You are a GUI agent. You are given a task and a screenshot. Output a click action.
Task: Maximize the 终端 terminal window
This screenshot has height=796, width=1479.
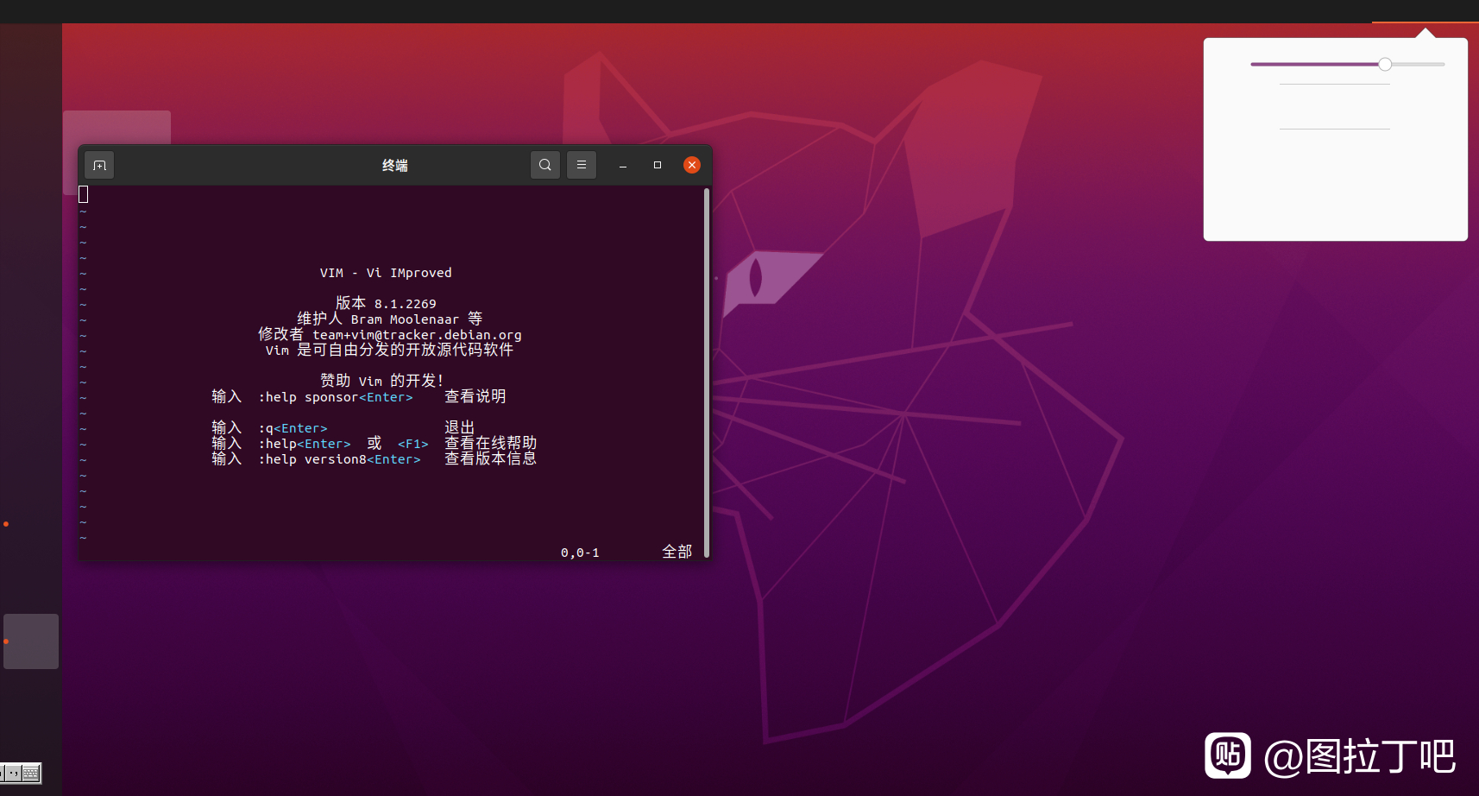[658, 165]
